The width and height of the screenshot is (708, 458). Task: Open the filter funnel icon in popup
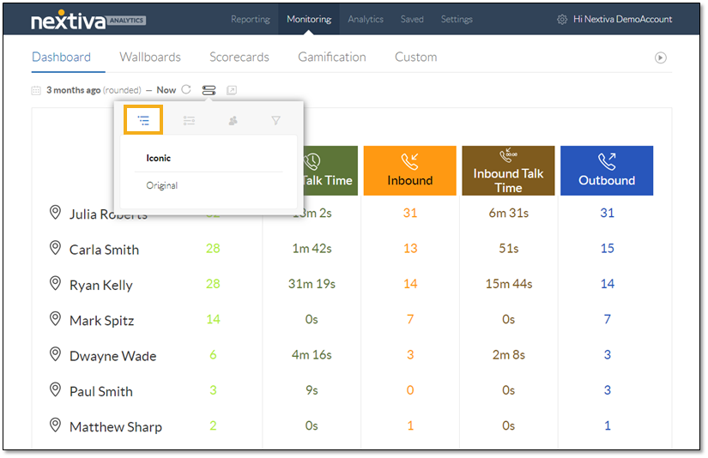[x=275, y=120]
